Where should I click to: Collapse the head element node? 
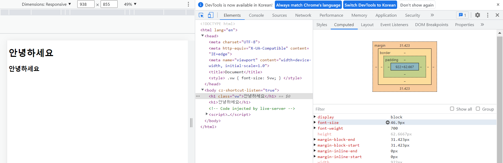click(x=203, y=36)
